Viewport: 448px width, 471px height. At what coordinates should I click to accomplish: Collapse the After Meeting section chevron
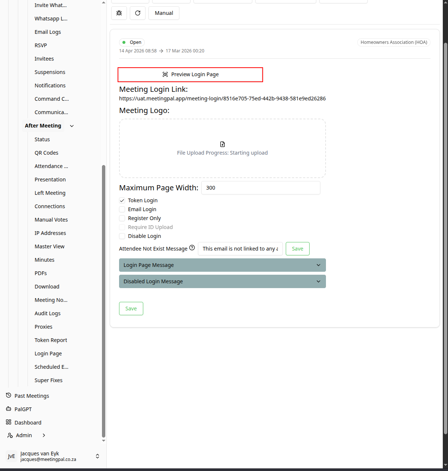(72, 126)
